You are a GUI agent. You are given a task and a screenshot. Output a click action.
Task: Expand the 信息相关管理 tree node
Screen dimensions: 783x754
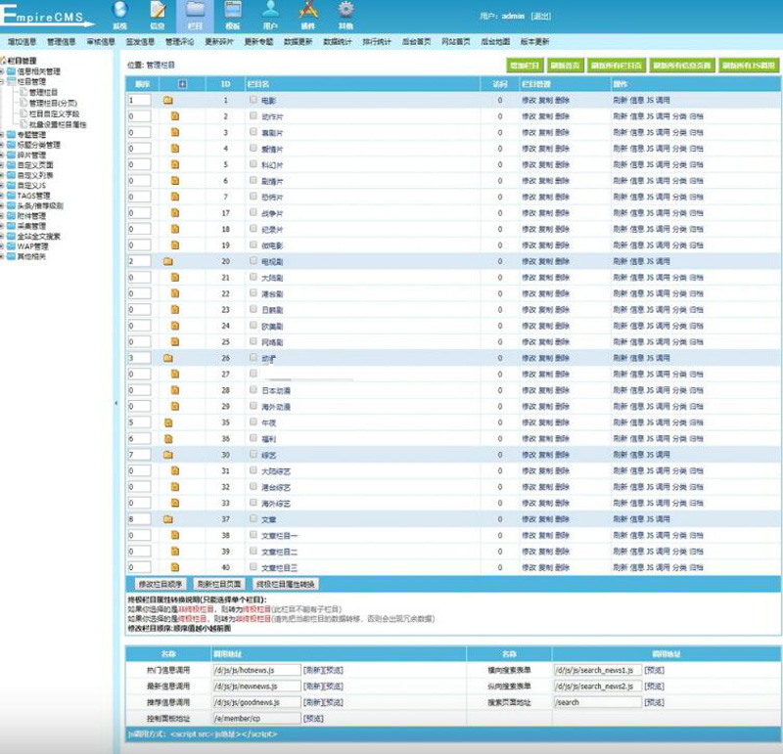(x=4, y=71)
